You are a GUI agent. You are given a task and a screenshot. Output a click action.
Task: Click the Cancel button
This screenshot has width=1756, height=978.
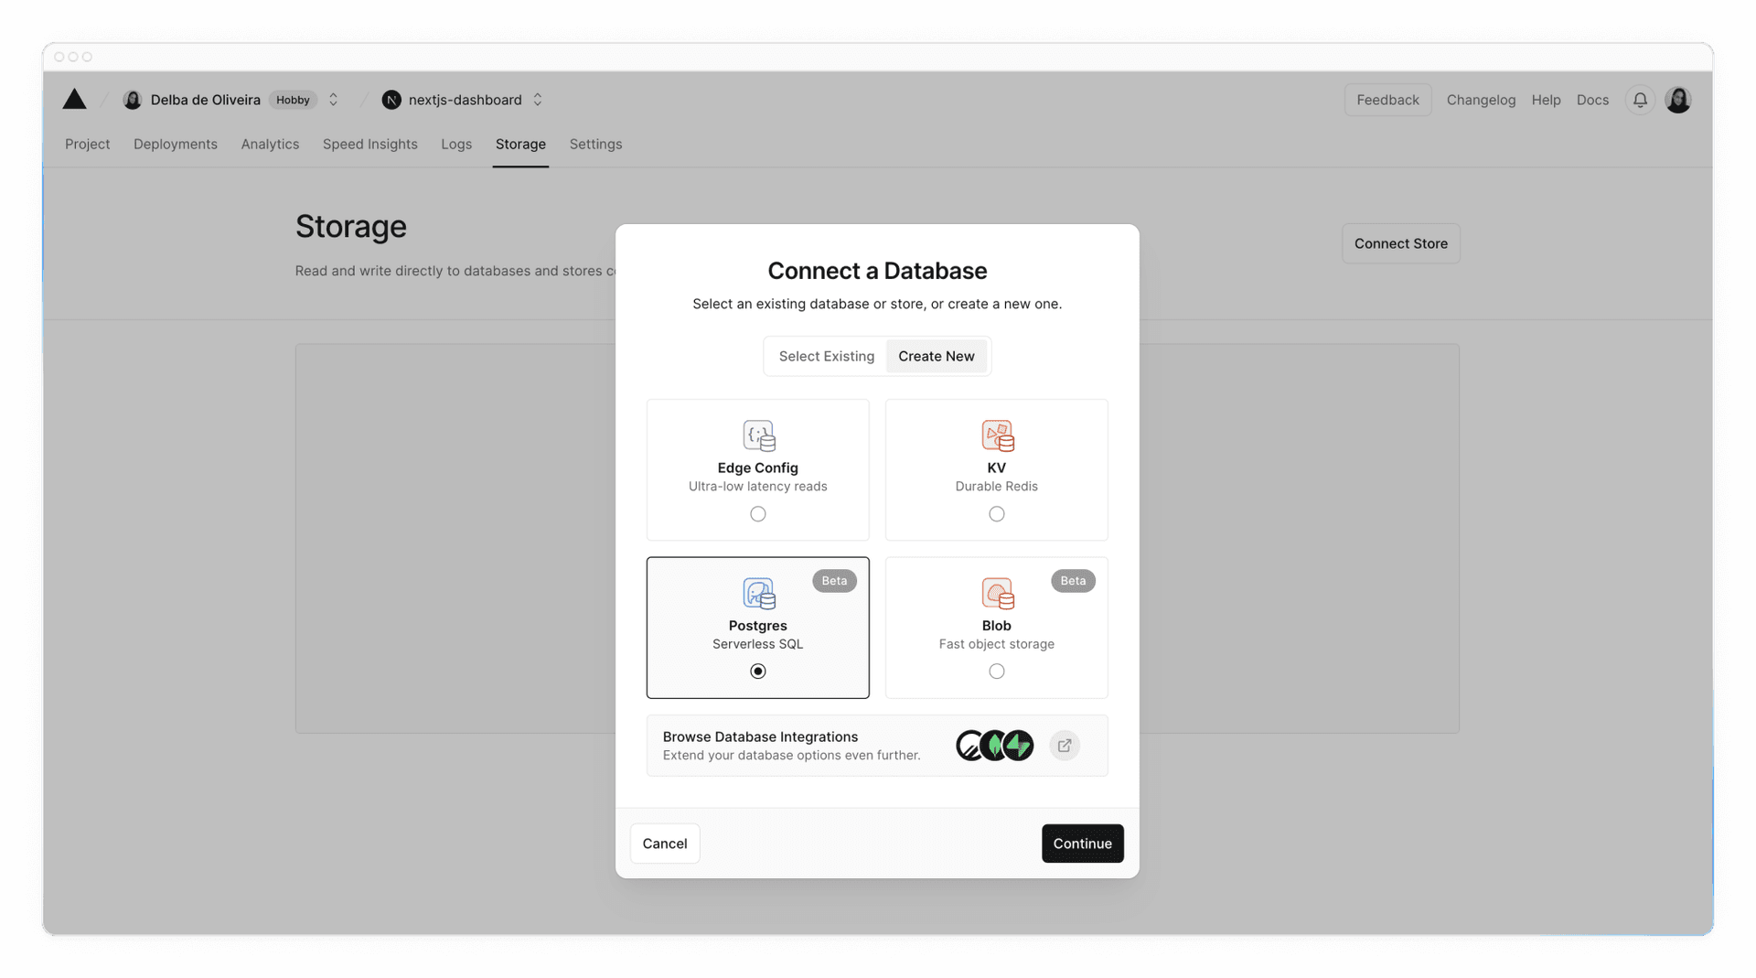pos(665,844)
